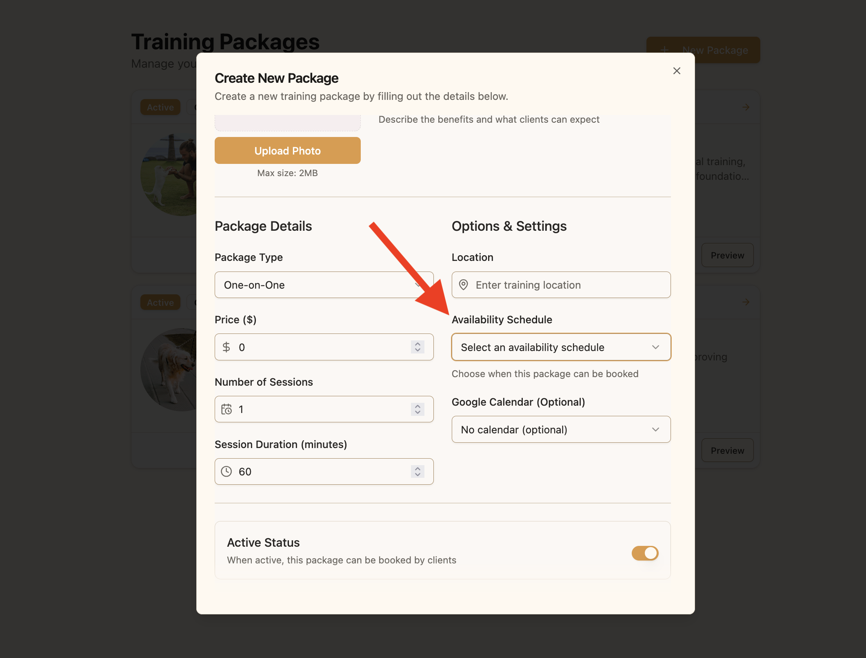This screenshot has height=658, width=866.
Task: Click the dollar sign icon in Price field
Action: tap(227, 347)
